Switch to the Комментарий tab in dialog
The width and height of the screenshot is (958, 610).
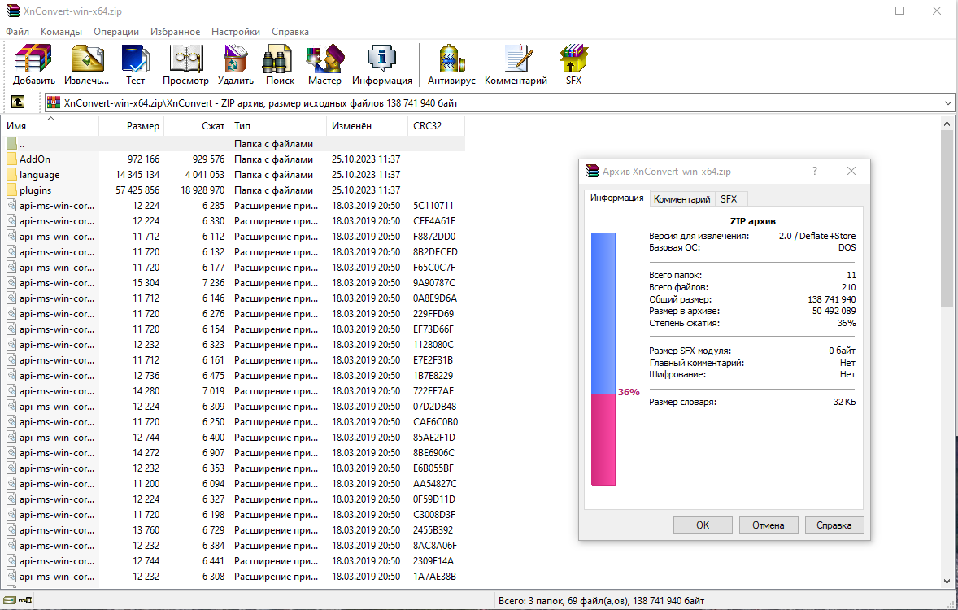click(x=681, y=199)
